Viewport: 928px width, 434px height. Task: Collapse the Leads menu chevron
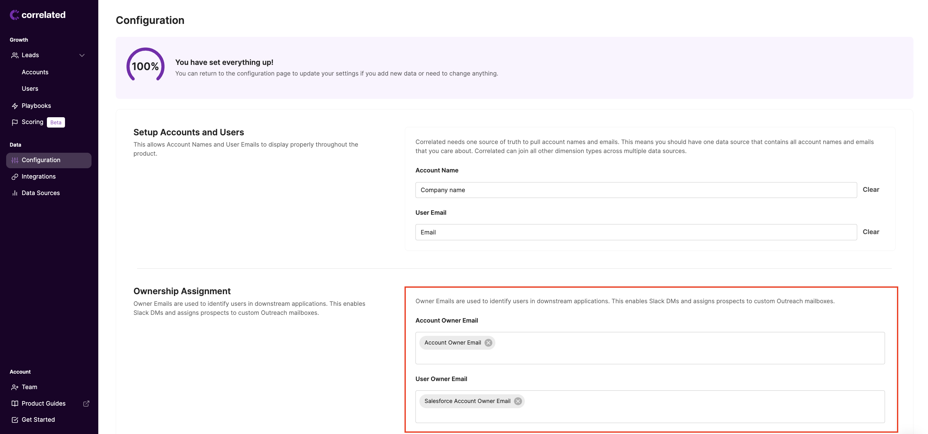coord(82,55)
